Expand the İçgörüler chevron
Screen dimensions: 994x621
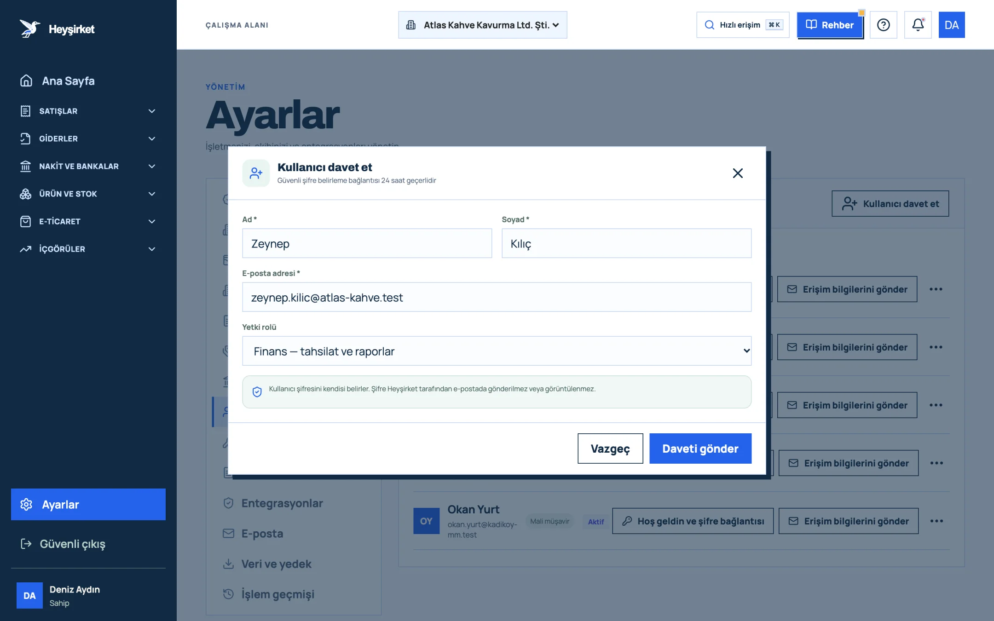tap(152, 249)
